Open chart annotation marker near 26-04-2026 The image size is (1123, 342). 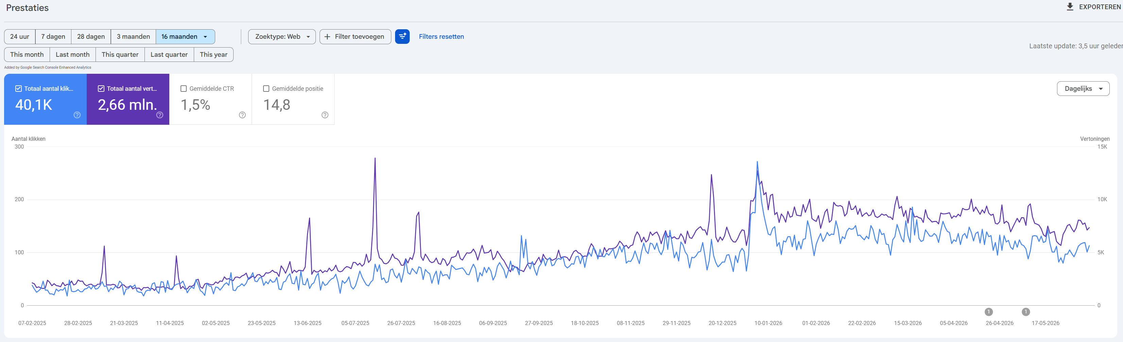pos(989,312)
